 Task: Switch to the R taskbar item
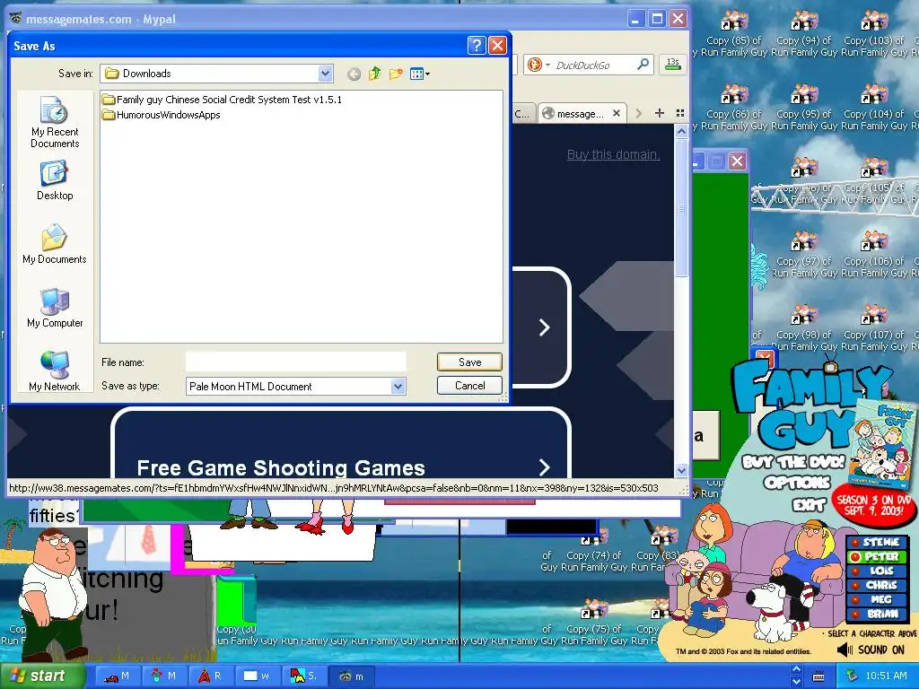click(x=210, y=676)
